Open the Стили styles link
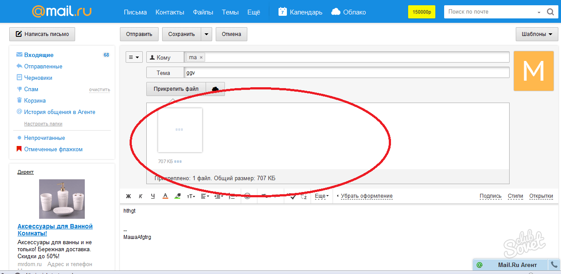Screen dimensions: 561x274 515,196
